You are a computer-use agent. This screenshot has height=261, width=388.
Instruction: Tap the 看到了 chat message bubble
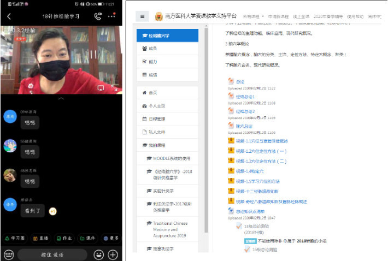coord(32,211)
